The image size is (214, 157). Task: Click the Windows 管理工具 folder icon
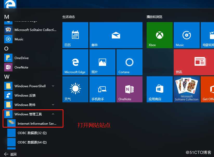8,114
